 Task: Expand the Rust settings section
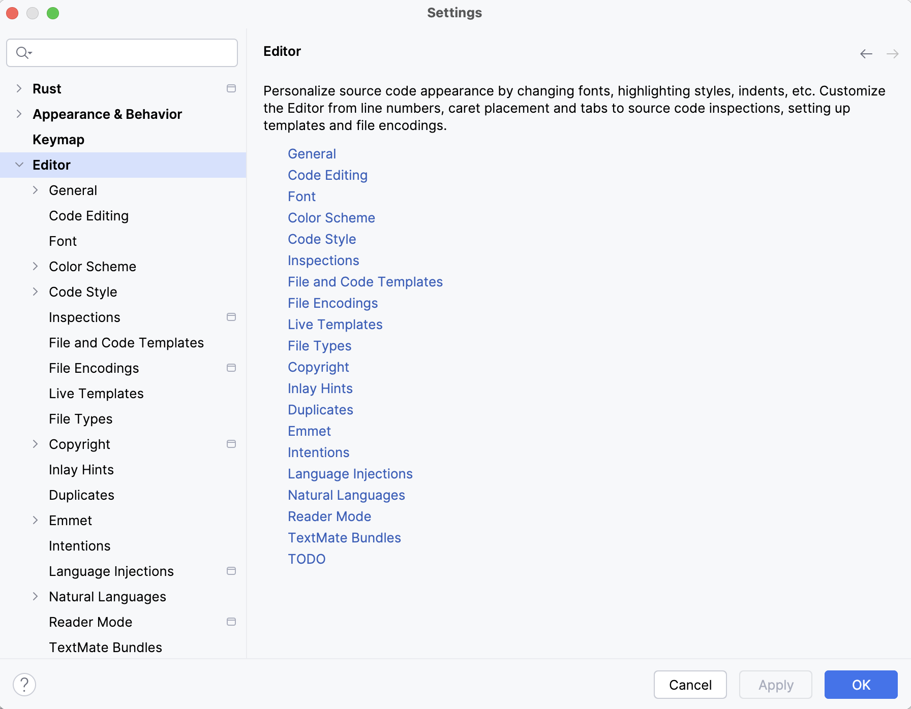[19, 88]
